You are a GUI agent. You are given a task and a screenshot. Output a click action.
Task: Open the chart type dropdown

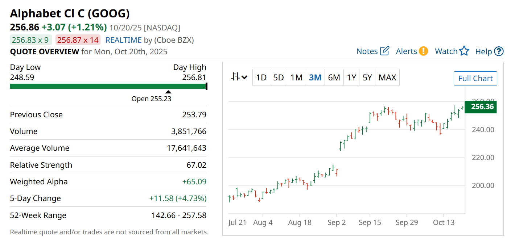pyautogui.click(x=239, y=77)
